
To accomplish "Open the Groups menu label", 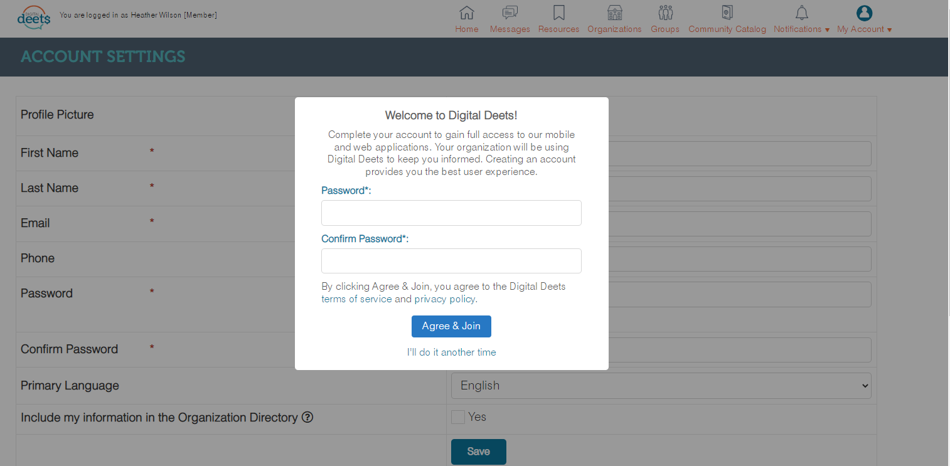I will click(x=665, y=29).
